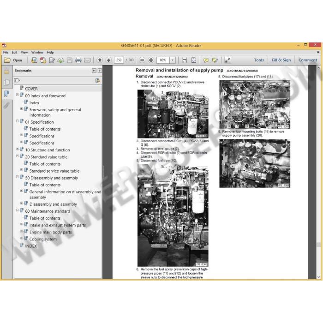
Task: Collapse 50 Disassembly and assembly bookmark
Action: 18,177
